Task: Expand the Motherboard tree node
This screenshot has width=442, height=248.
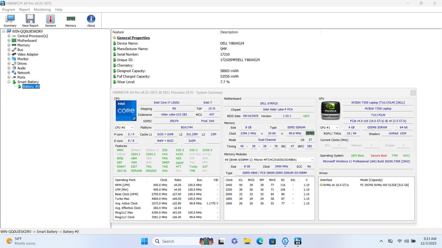Action: (x=9, y=41)
